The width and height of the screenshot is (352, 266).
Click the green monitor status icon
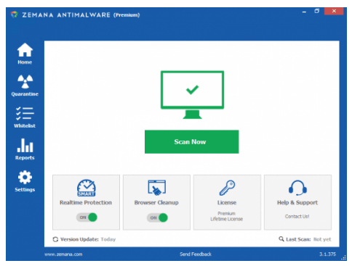click(192, 95)
